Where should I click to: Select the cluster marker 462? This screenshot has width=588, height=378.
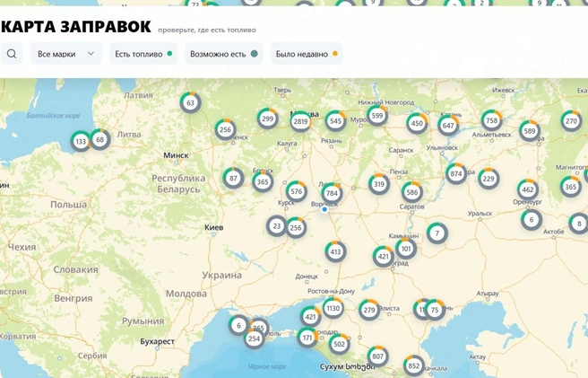[528, 189]
